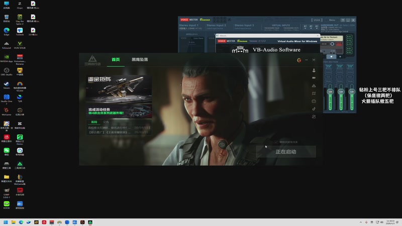Open the Voicemeeter Menu dropdown
This screenshot has width=402, height=226.
(332, 20)
